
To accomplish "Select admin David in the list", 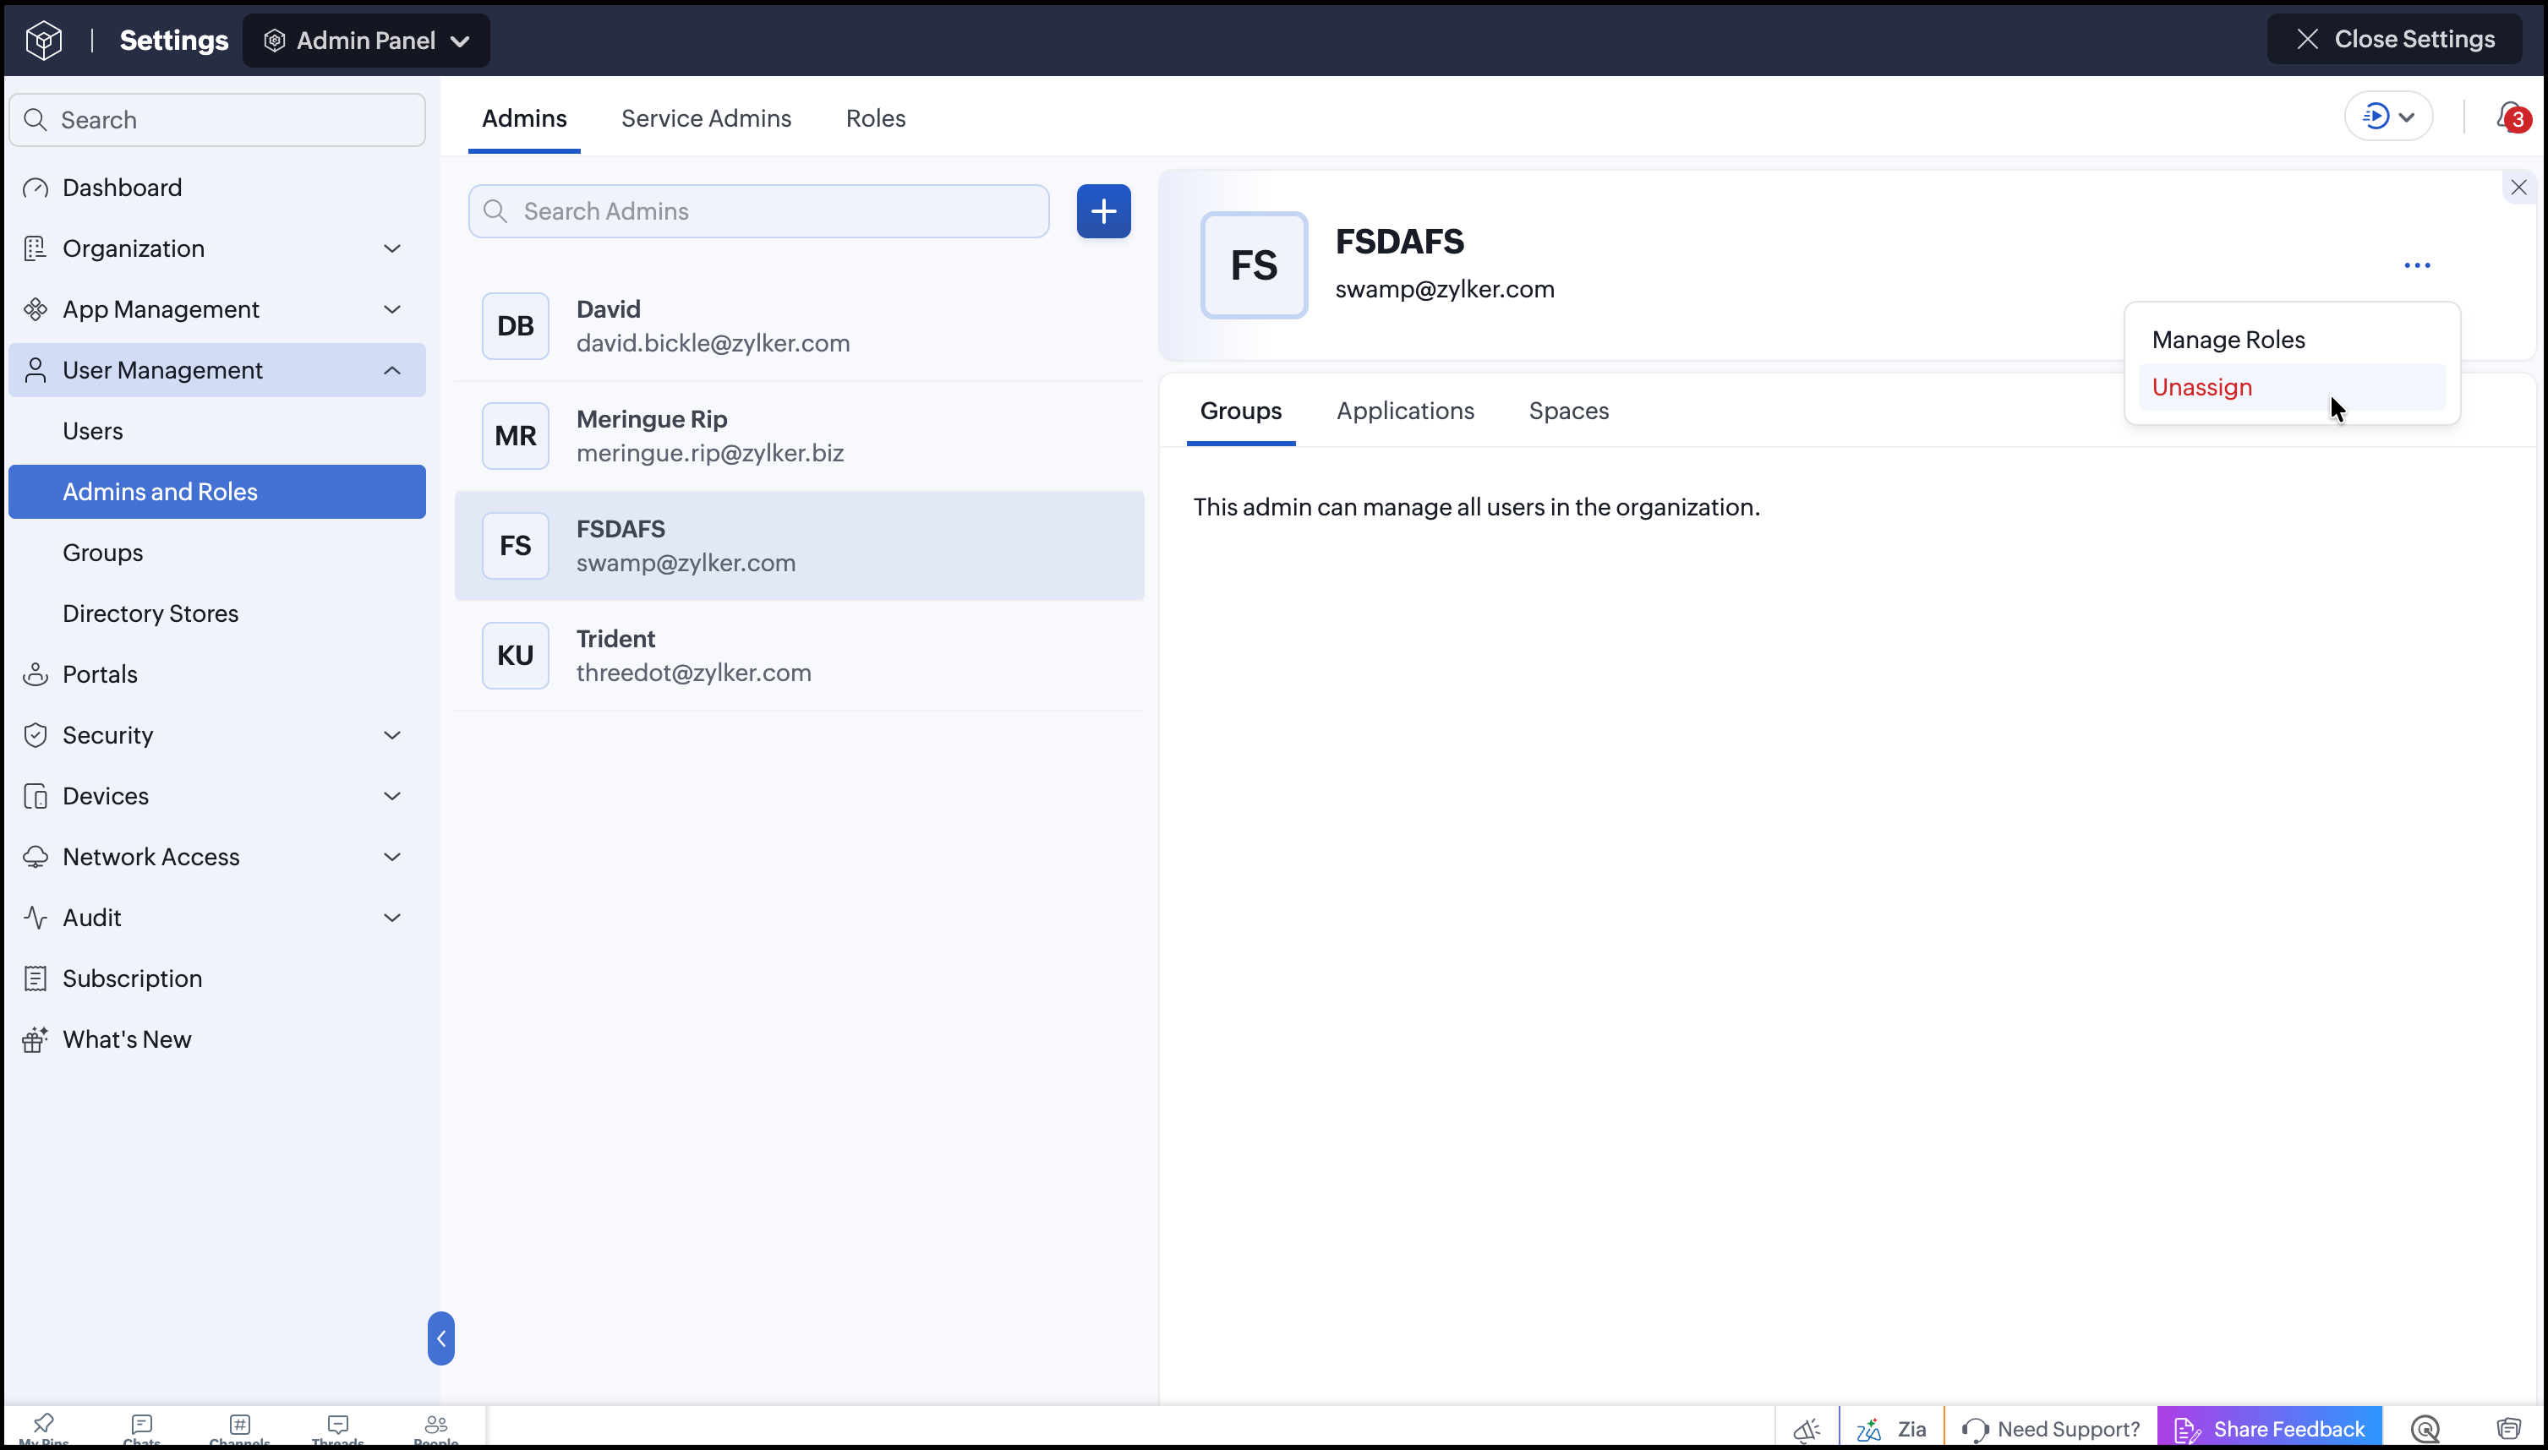I will (x=799, y=325).
